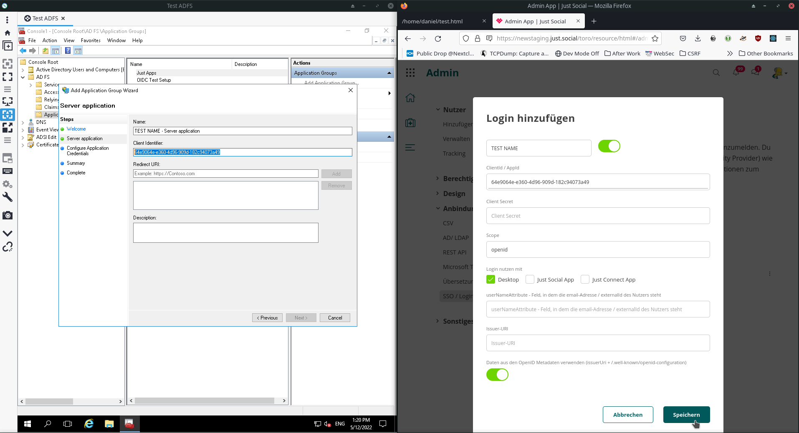Disable the OpenID Metadaten toggle
The width and height of the screenshot is (799, 433).
click(x=497, y=375)
